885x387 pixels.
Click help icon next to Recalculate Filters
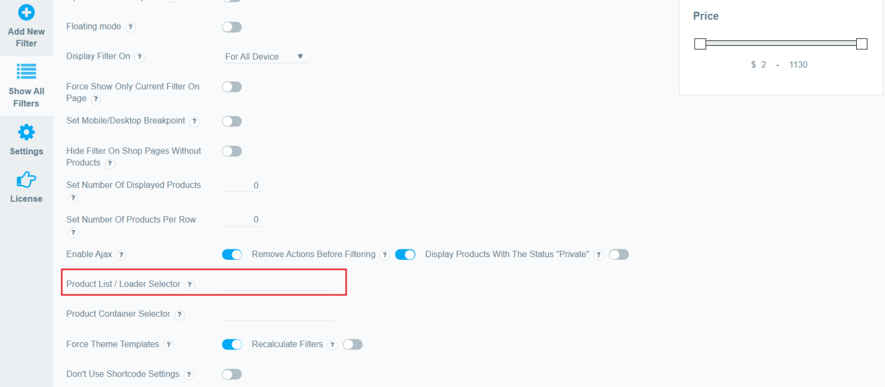coord(332,345)
